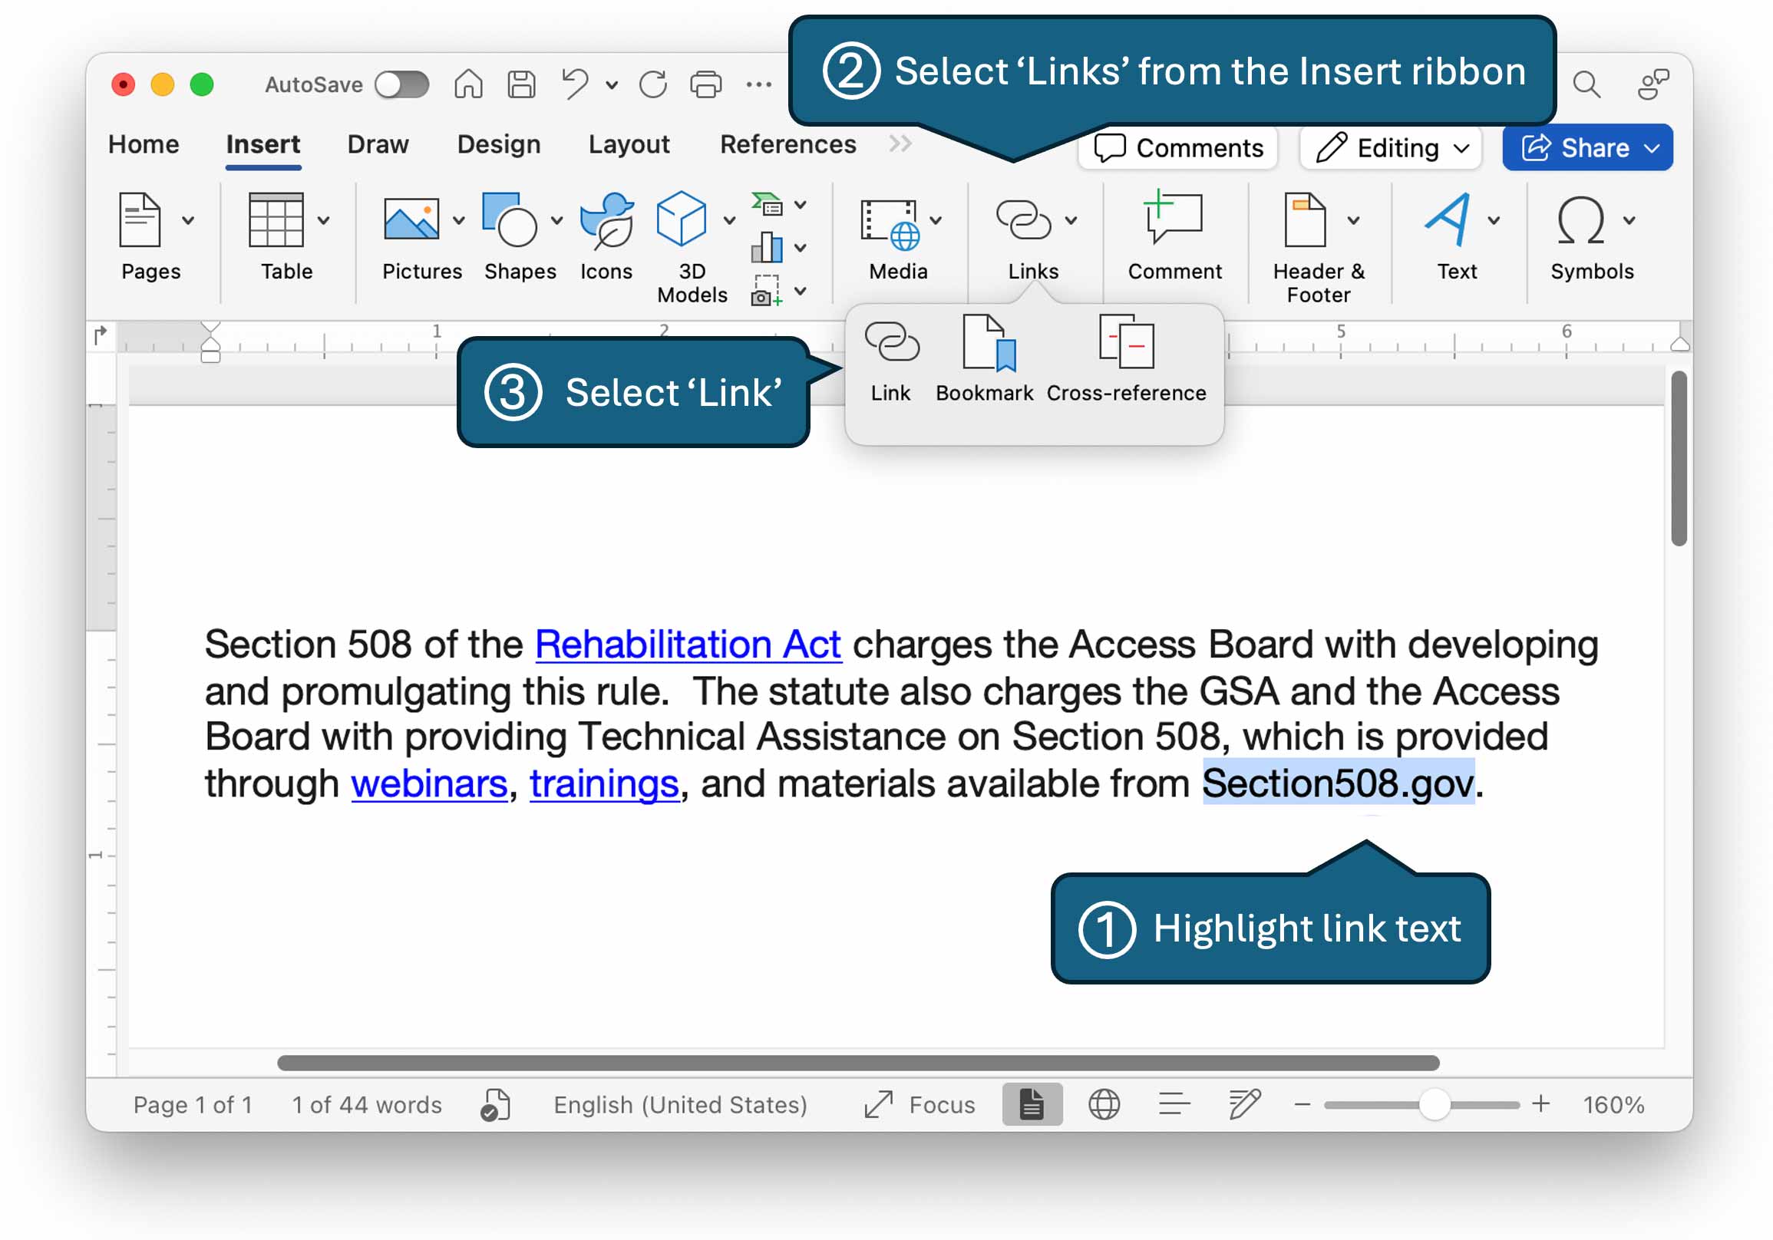Screen dimensions: 1773x1240
Task: Switch to the Home tab
Action: point(144,144)
